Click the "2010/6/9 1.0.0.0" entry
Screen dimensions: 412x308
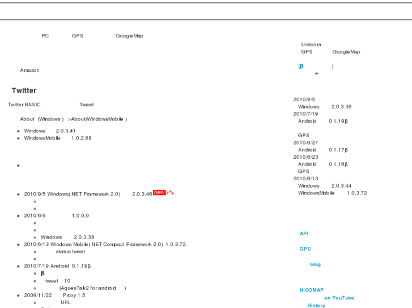(x=57, y=215)
